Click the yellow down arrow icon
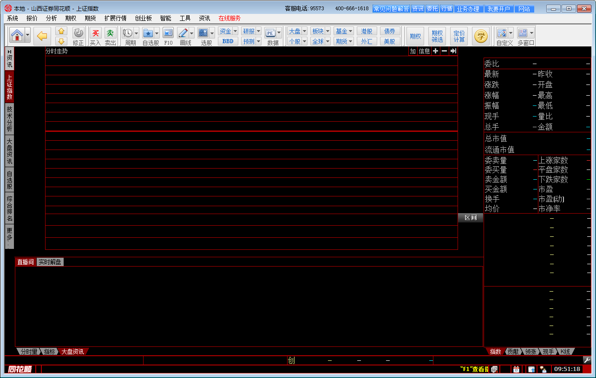The image size is (596, 378). point(61,41)
